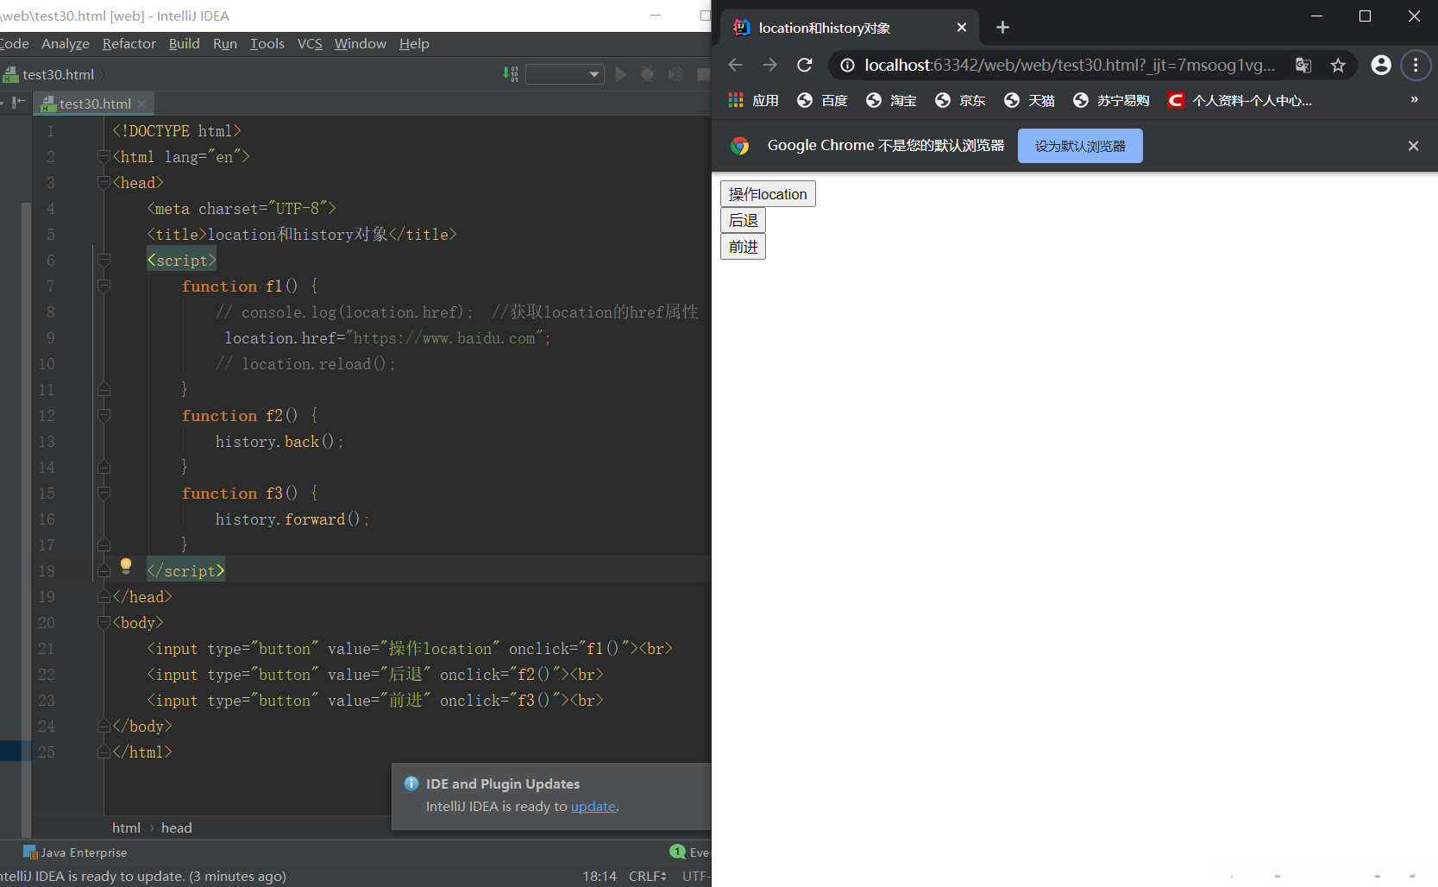Screen dimensions: 1438x887
Task: Click the lightbulb intention icon on line 18
Action: click(x=126, y=565)
